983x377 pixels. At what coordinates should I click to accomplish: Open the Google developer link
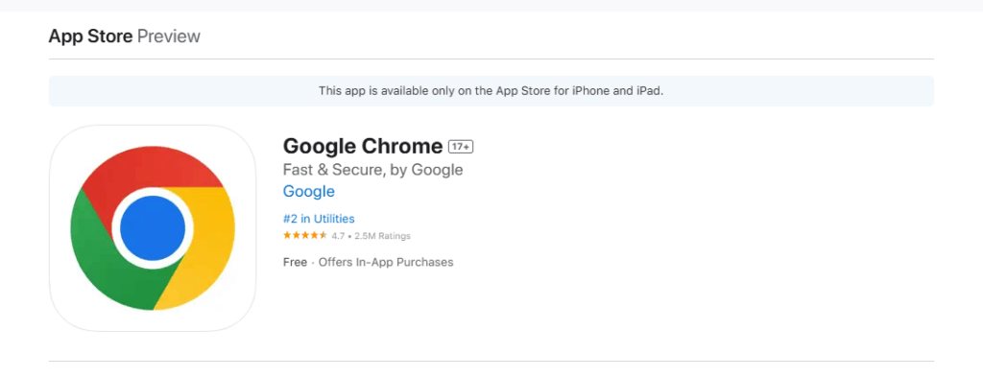pyautogui.click(x=308, y=191)
